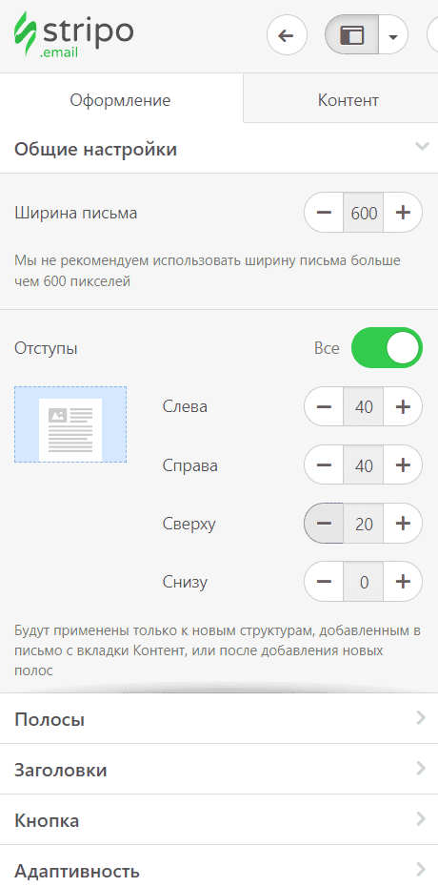
Task: Click the back arrow button
Action: 287,35
